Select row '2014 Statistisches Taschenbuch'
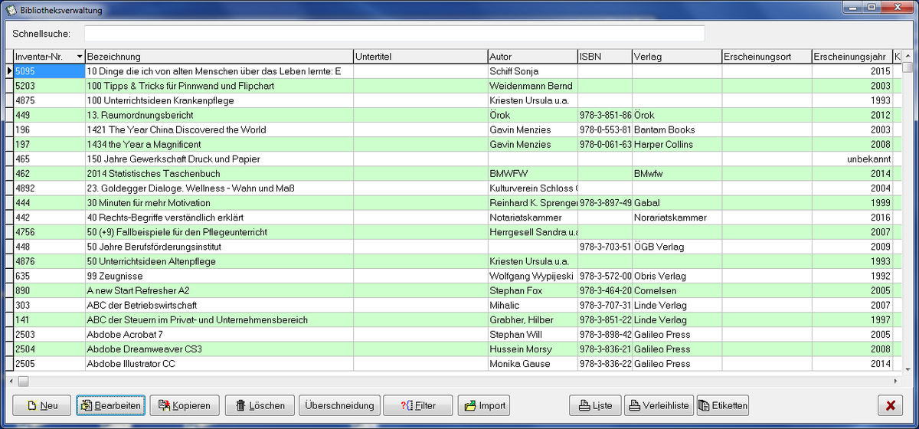Viewport: 919px width, 429px height. coord(452,174)
